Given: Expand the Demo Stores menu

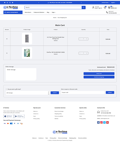Looking at the screenshot, I should pyautogui.click(x=28, y=12).
